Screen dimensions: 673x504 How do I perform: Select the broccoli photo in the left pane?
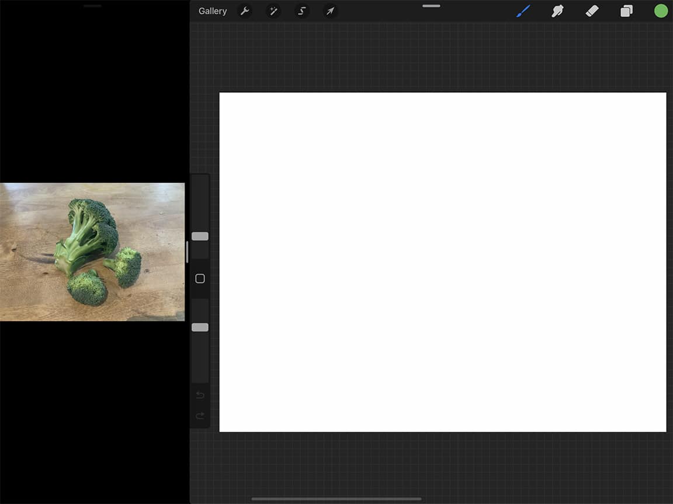[x=92, y=251]
